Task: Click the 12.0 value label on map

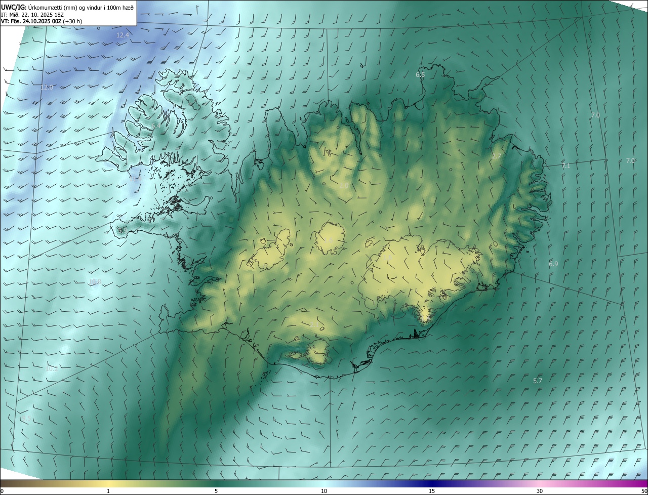Action: click(x=47, y=88)
